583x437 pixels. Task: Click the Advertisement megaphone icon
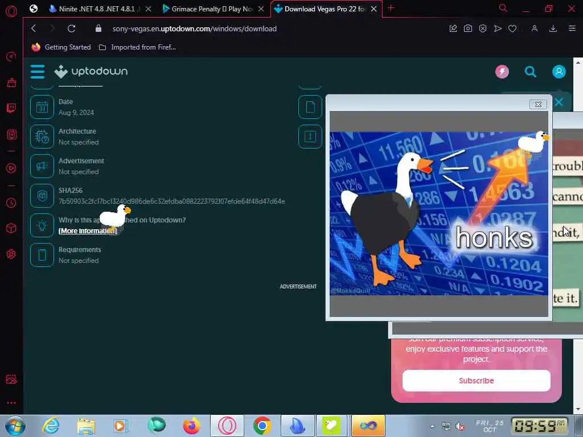(x=42, y=166)
